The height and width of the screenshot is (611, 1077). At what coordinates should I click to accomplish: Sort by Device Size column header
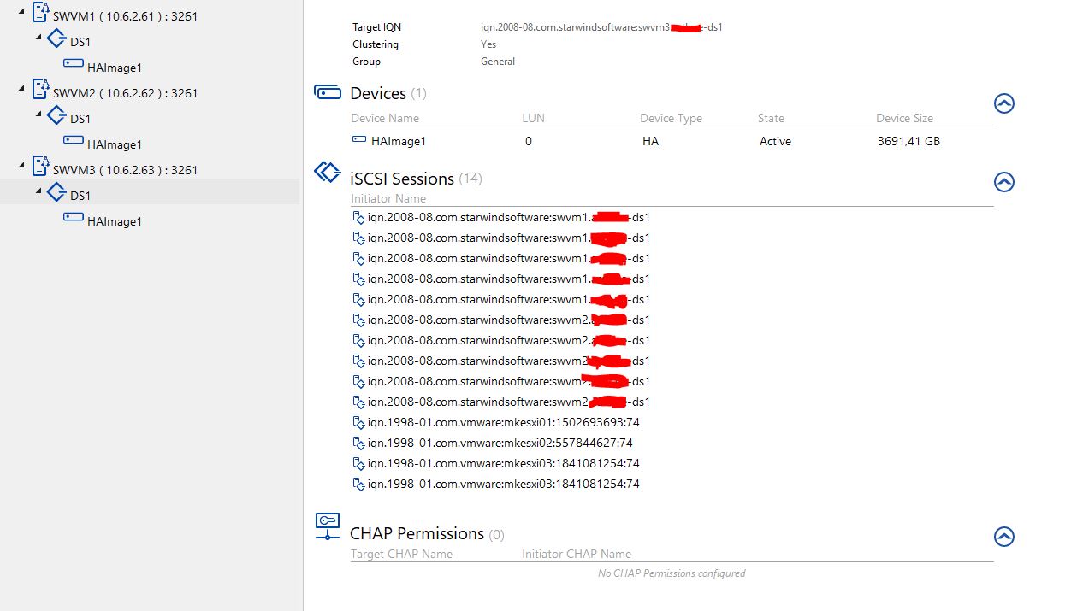point(904,118)
